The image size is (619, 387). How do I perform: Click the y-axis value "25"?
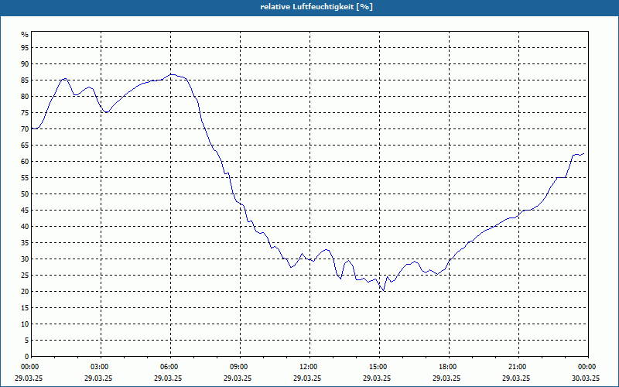(x=25, y=276)
